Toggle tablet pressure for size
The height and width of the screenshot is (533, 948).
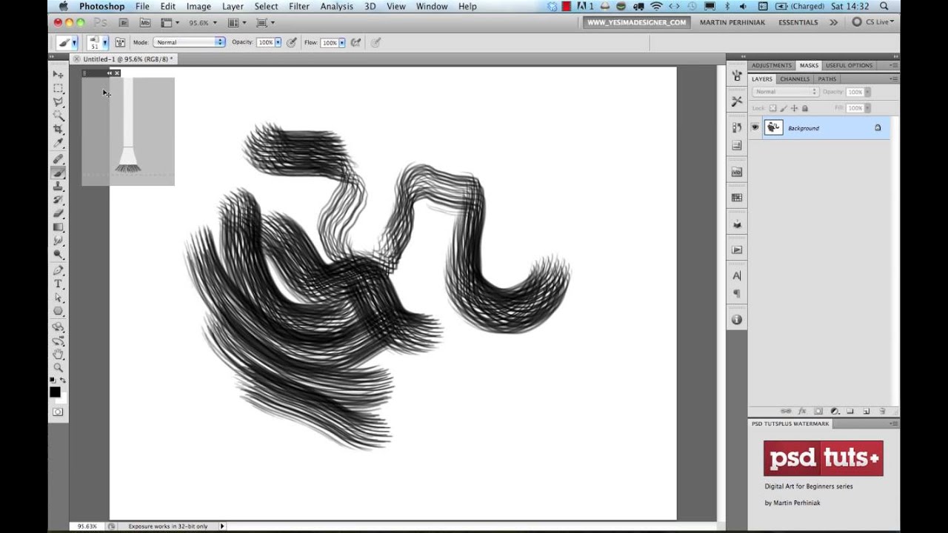(376, 42)
